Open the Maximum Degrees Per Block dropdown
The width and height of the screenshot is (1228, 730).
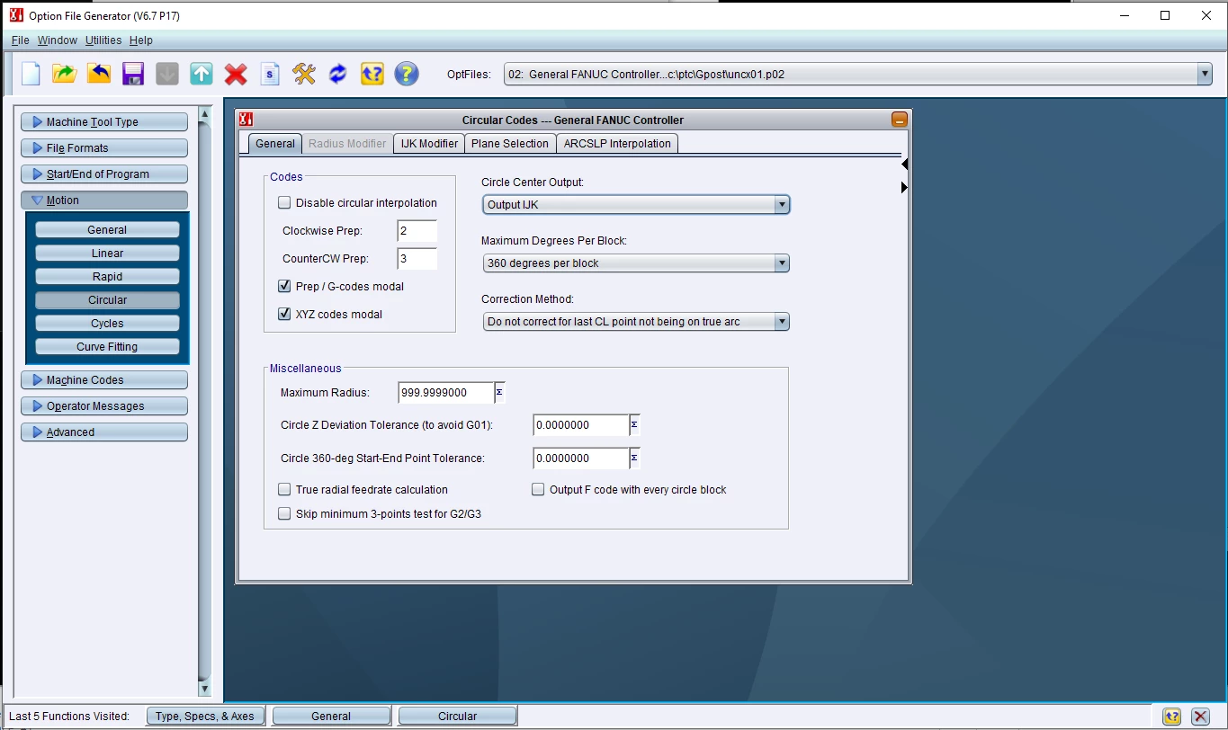782,263
